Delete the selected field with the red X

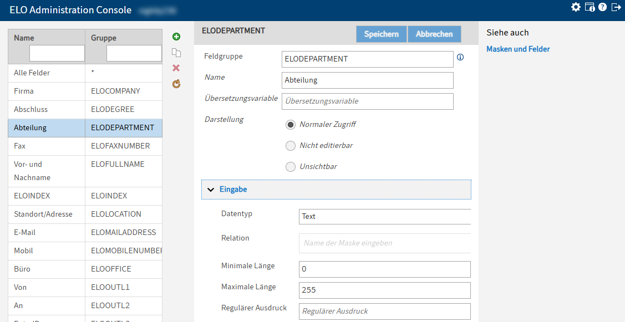click(176, 68)
